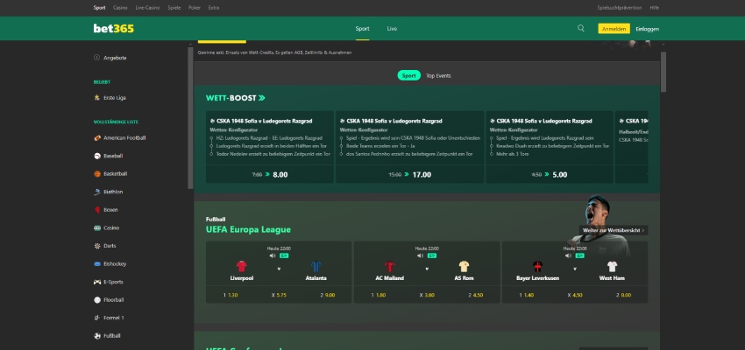Click the E-Sports gamepad icon
Screen dimensions: 745x350
click(x=97, y=282)
